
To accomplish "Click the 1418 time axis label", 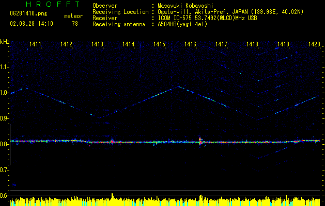I will pyautogui.click(x=252, y=44).
